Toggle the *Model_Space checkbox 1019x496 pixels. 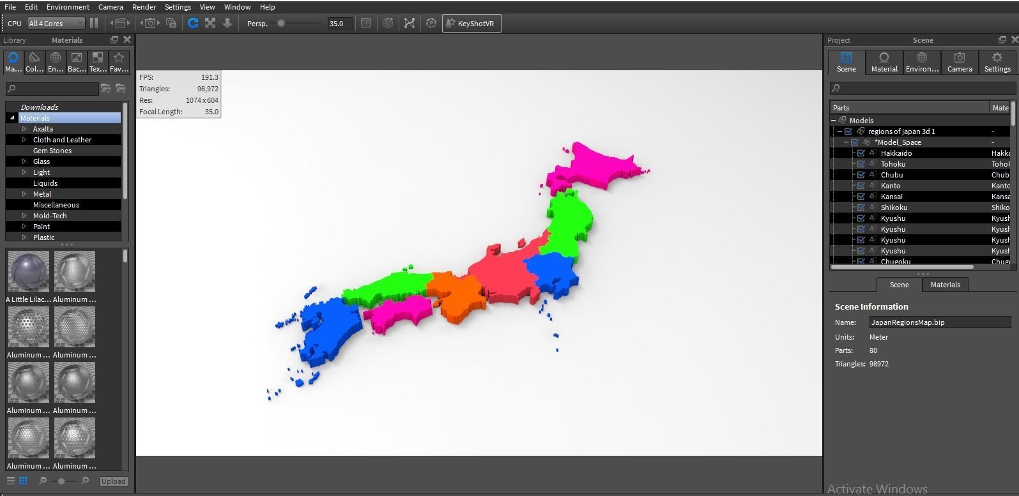[855, 142]
